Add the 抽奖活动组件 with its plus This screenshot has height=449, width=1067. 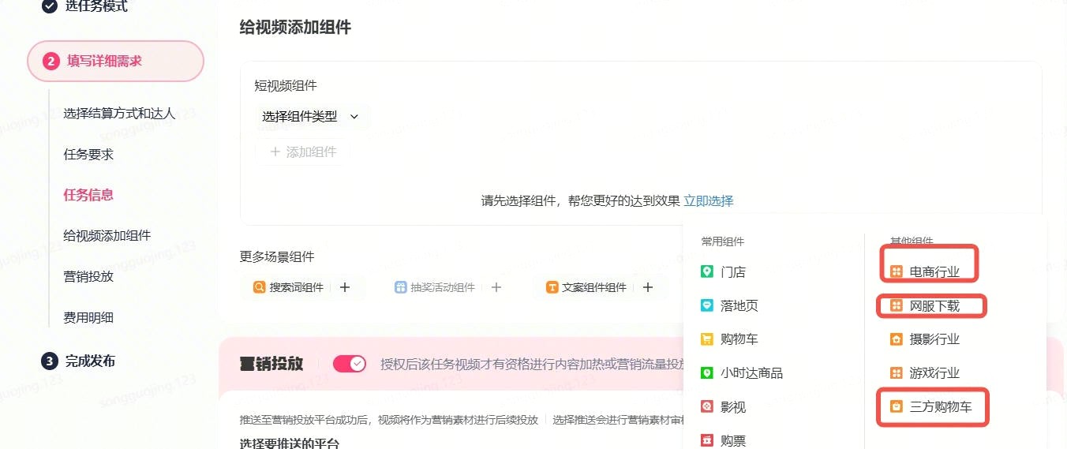[496, 287]
